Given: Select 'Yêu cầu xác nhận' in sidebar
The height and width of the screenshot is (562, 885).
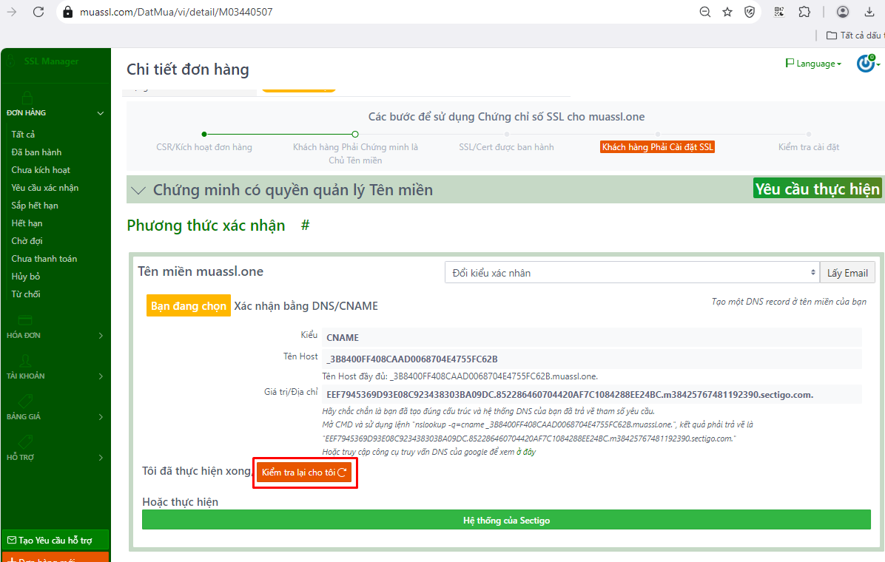Looking at the screenshot, I should point(44,188).
